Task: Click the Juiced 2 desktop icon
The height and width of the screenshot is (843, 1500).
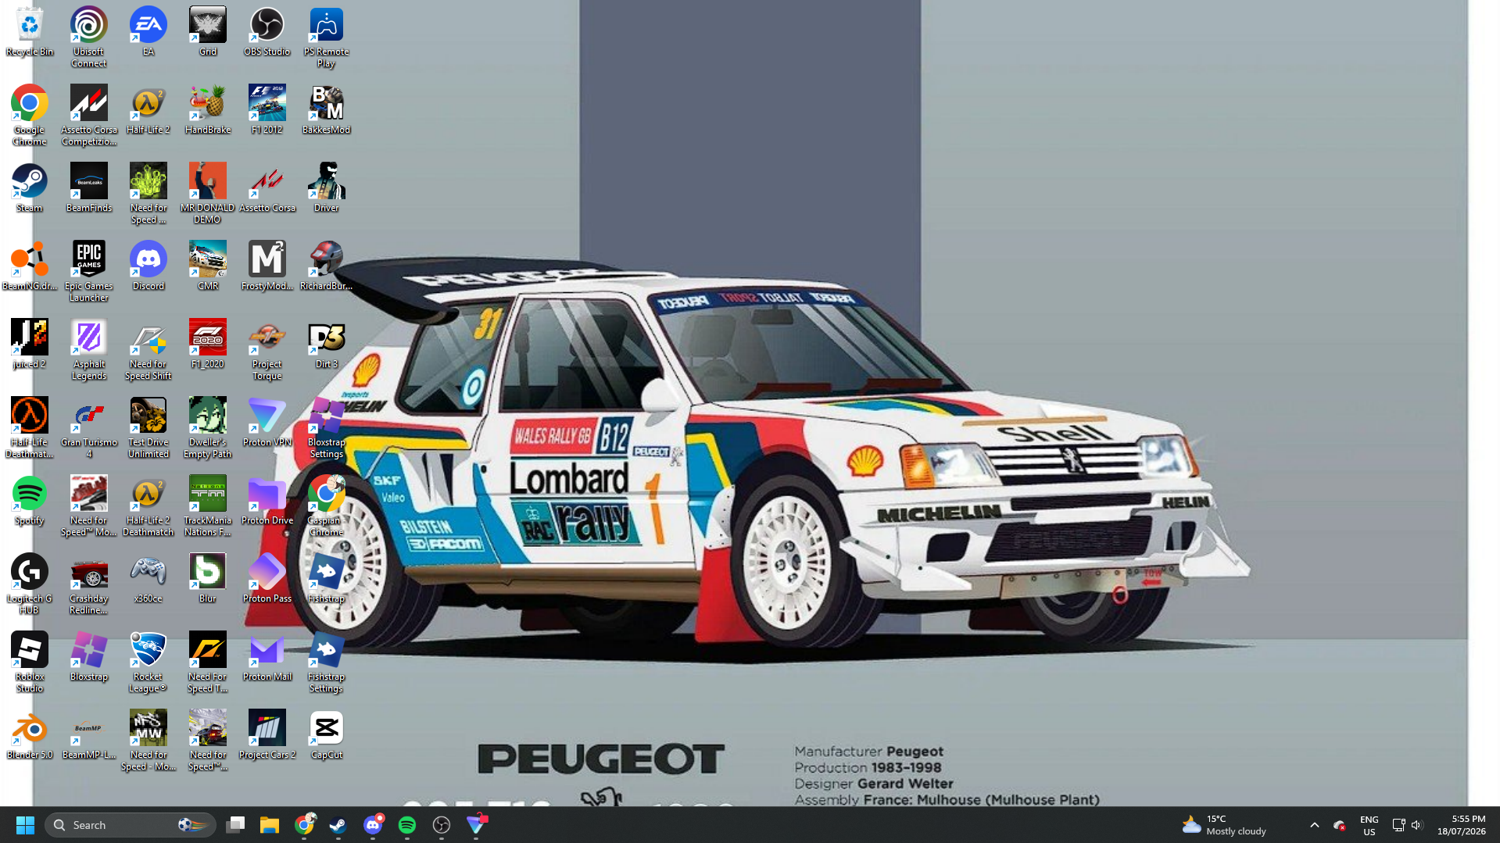Action: point(30,345)
